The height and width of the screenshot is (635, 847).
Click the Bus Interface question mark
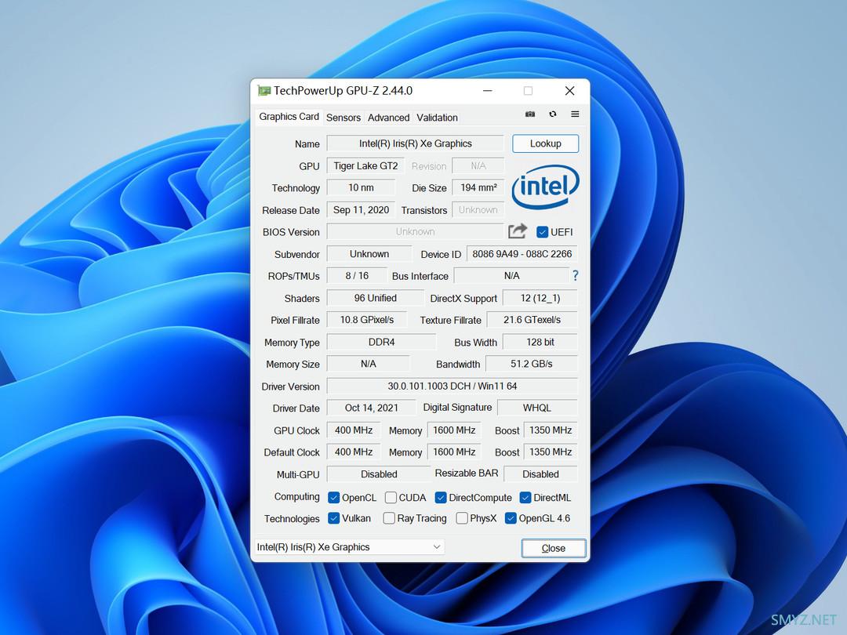point(575,276)
